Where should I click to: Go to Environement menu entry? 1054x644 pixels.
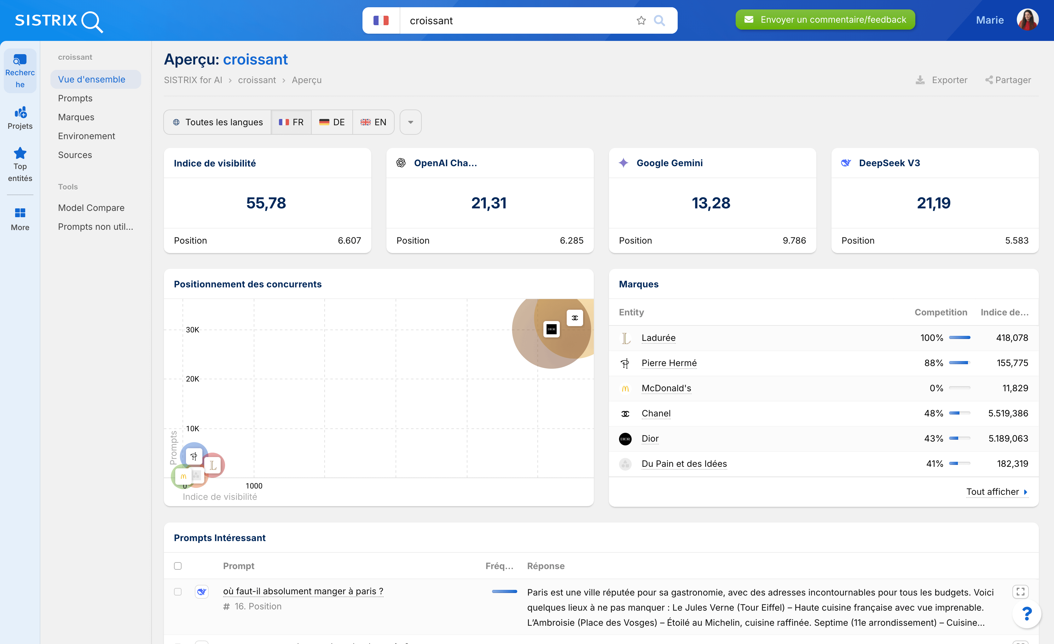click(86, 136)
